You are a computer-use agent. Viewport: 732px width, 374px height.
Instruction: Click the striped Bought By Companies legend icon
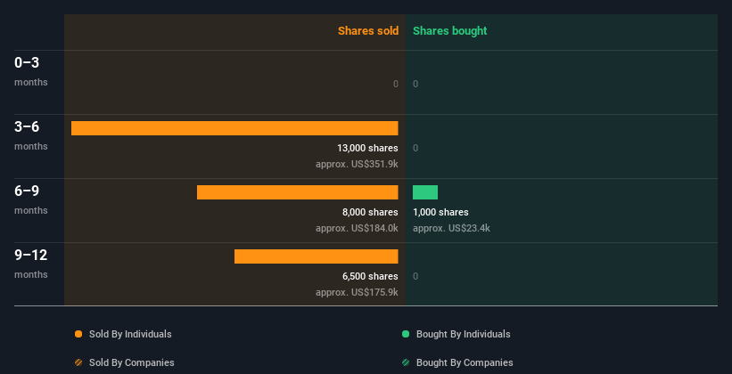(406, 362)
